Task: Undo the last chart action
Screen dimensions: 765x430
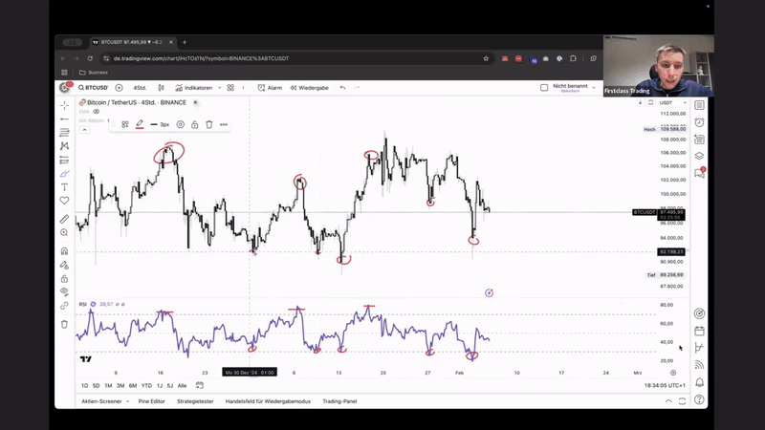Action: (343, 88)
